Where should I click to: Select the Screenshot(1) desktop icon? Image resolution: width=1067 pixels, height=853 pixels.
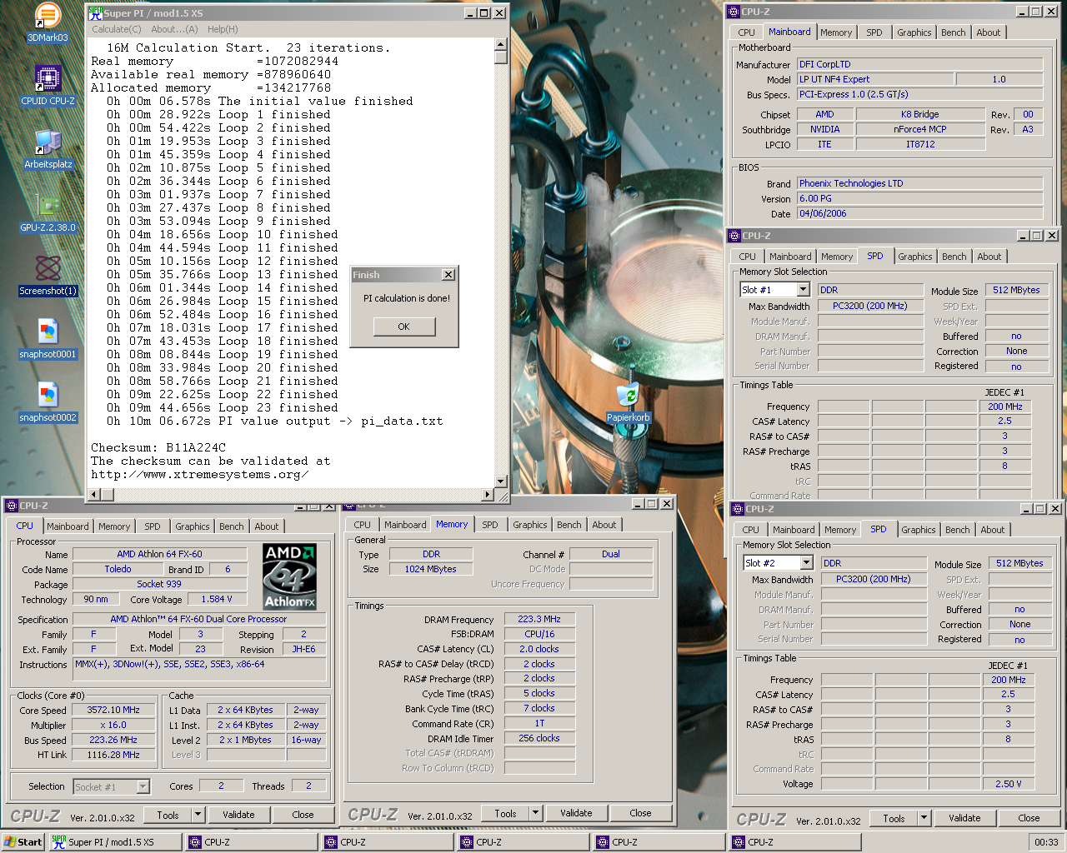(x=48, y=275)
